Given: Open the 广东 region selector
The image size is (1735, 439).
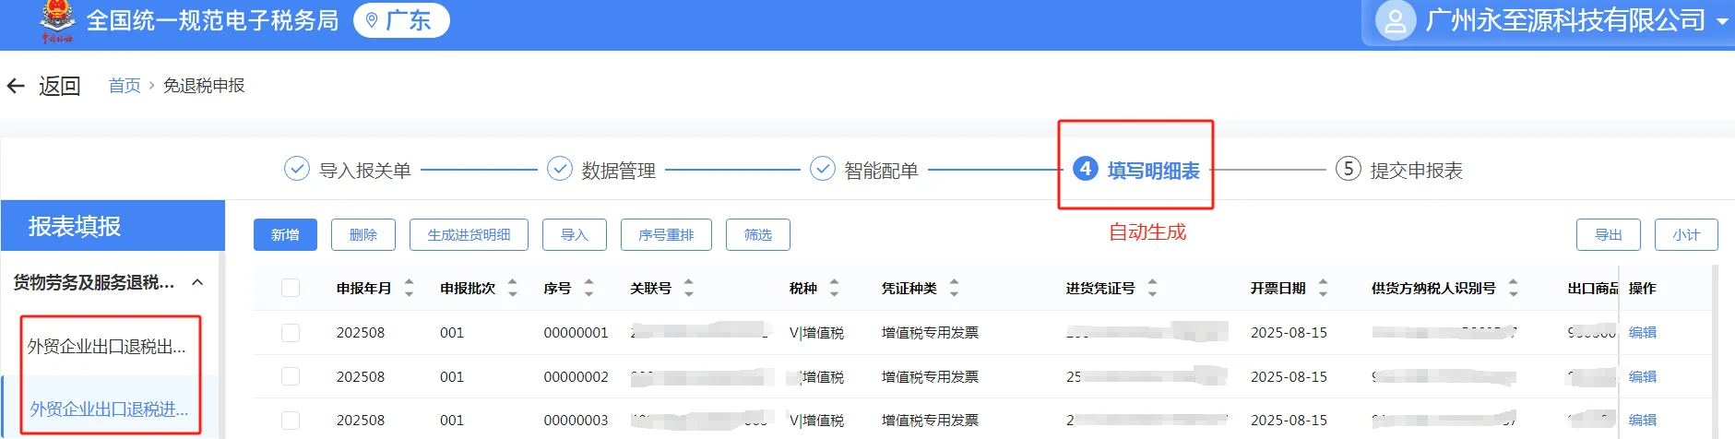Looking at the screenshot, I should click(401, 20).
